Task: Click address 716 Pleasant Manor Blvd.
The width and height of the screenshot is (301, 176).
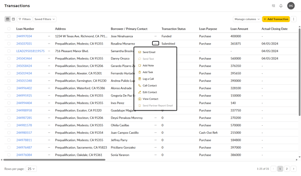Action: pyautogui.click(x=72, y=51)
